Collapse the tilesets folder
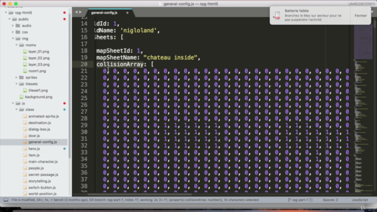This screenshot has height=212, width=377. 16,84
